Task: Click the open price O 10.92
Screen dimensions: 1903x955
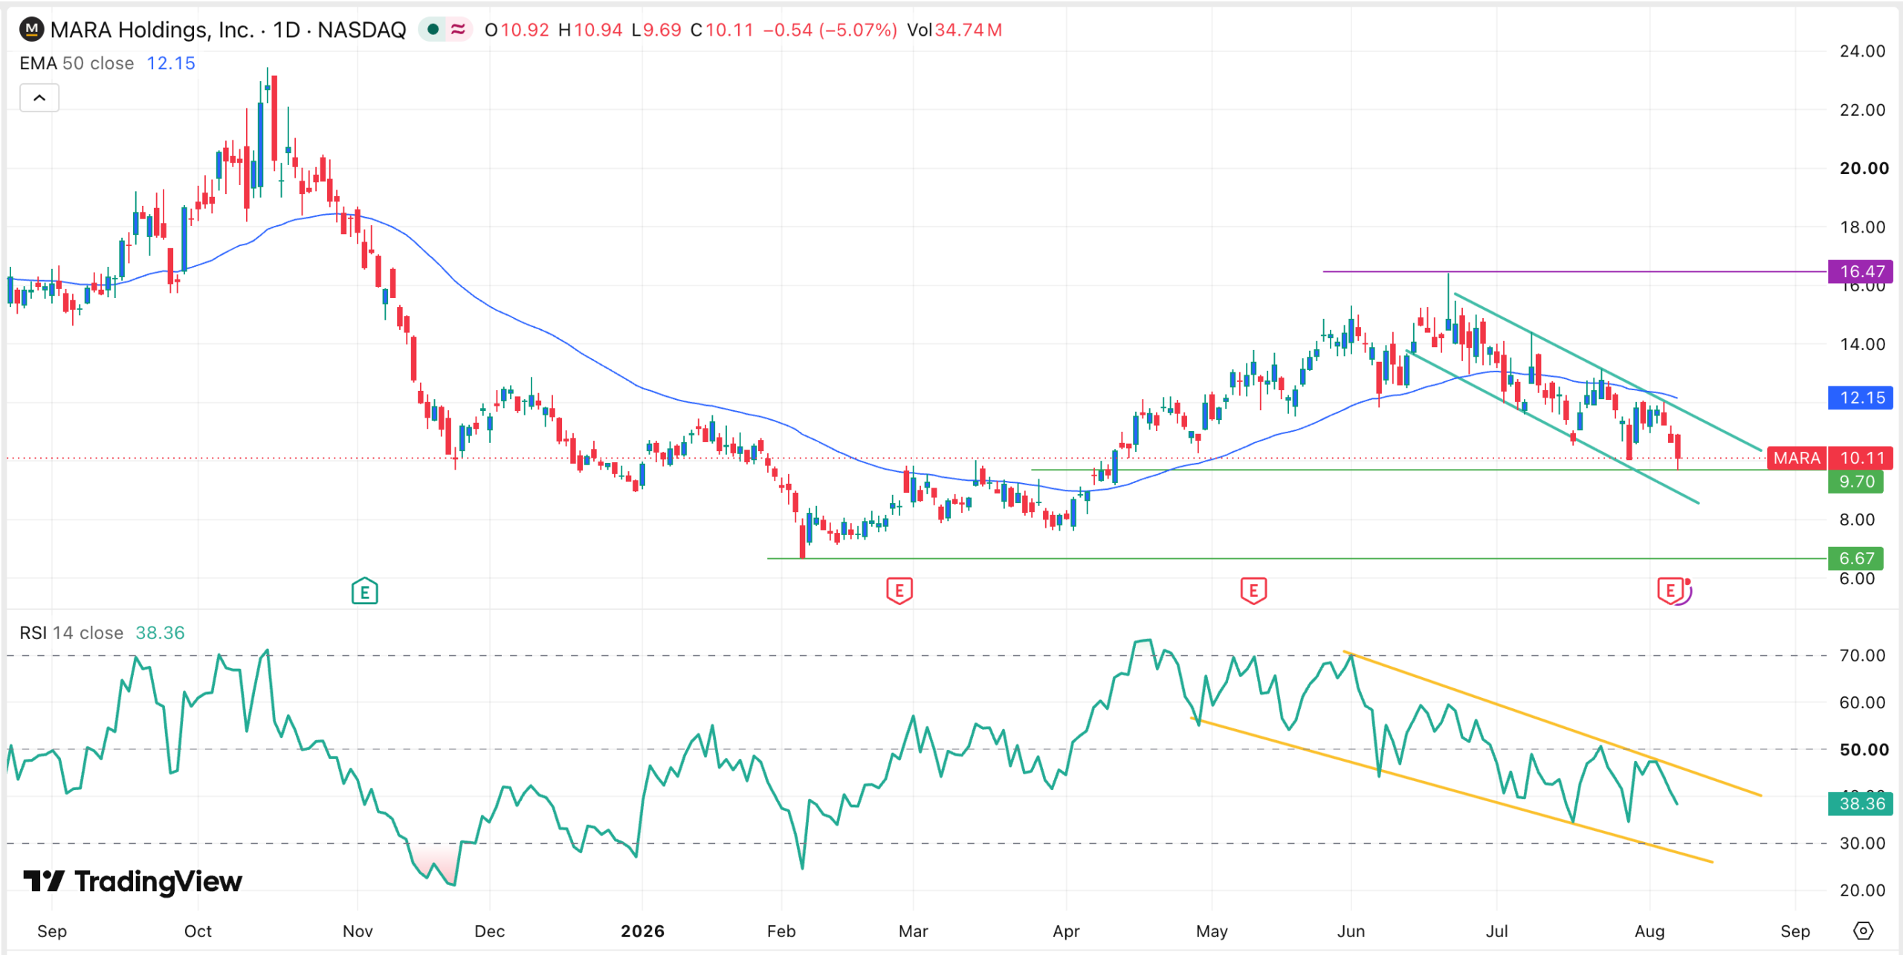Action: [517, 30]
